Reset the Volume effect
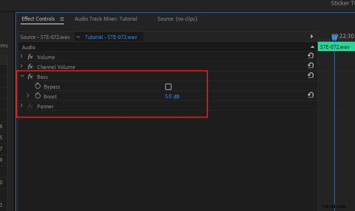This screenshot has height=211, width=355. (x=311, y=55)
